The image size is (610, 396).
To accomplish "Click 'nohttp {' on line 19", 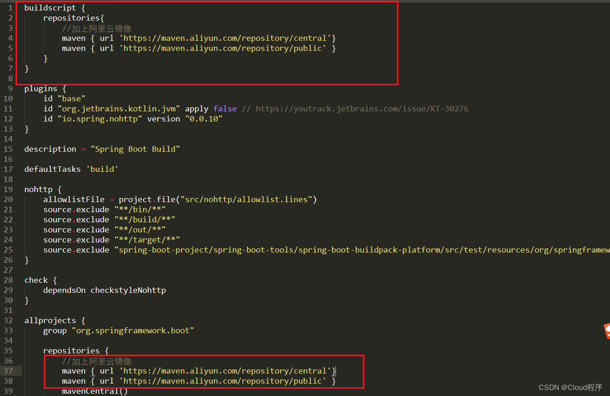I will coord(43,189).
